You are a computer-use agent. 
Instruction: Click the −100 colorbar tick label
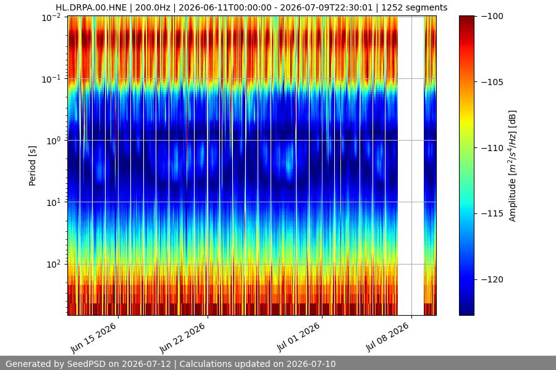[492, 16]
